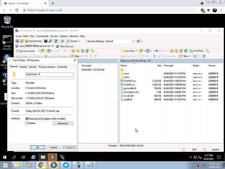225x169 pixels.
Task: Click the Compare Directories icon in WinSCP toolbar
Action: pyautogui.click(x=17, y=41)
